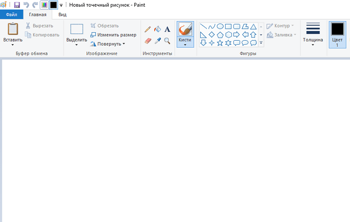Screen dimensions: 350x222
Task: Choose the oval shape in Фигуры gallery
Action: pos(220,26)
